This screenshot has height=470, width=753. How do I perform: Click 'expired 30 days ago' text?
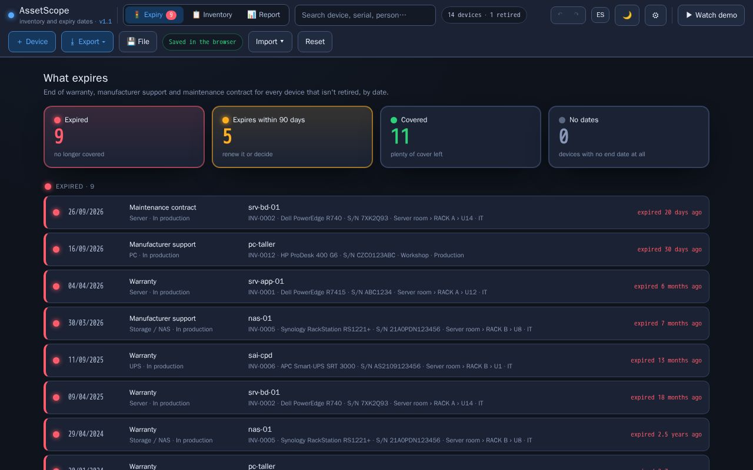[669, 249]
